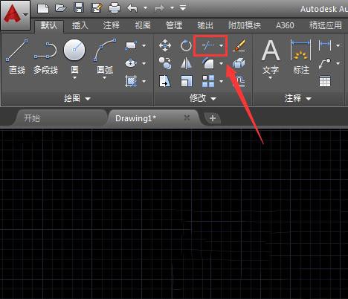Switch to the 插入 ribbon tab
Screen dimensions: 348x299
tap(80, 25)
